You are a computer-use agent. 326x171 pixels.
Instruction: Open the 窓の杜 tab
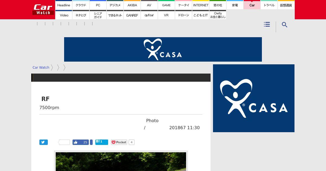coord(218,5)
